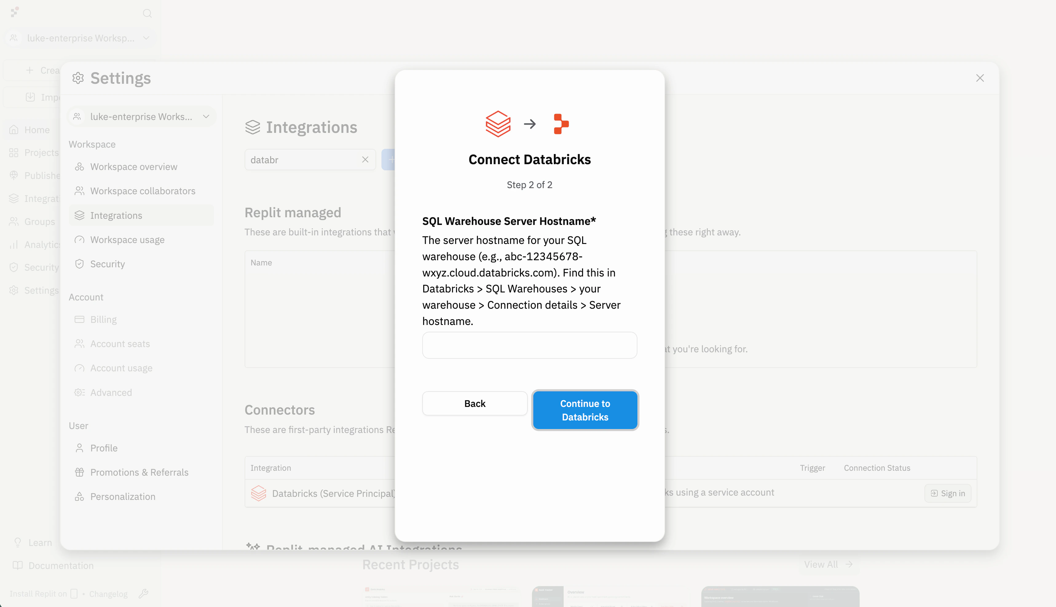Click the Integrations layers icon in Settings sidebar
The height and width of the screenshot is (607, 1056).
point(79,215)
